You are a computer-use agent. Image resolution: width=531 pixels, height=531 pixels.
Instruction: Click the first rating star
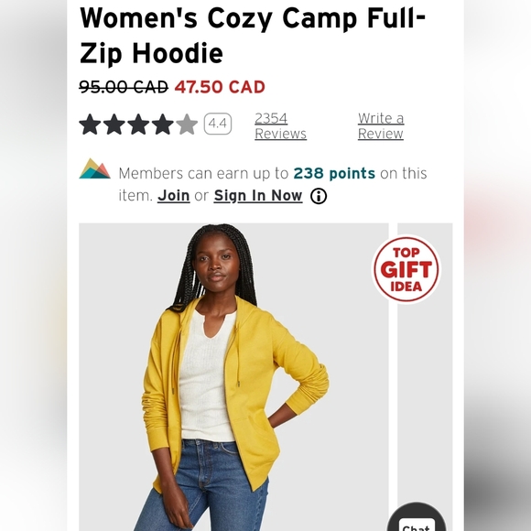tap(90, 125)
